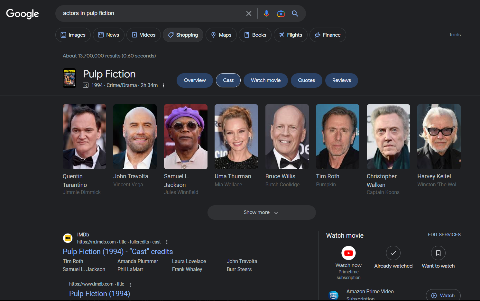This screenshot has width=480, height=301.
Task: Filter results by Books
Action: coord(255,35)
